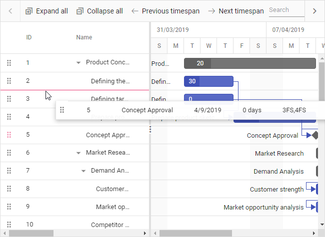Click the pink drag handle on row 5
The width and height of the screenshot is (325, 237).
pos(9,135)
